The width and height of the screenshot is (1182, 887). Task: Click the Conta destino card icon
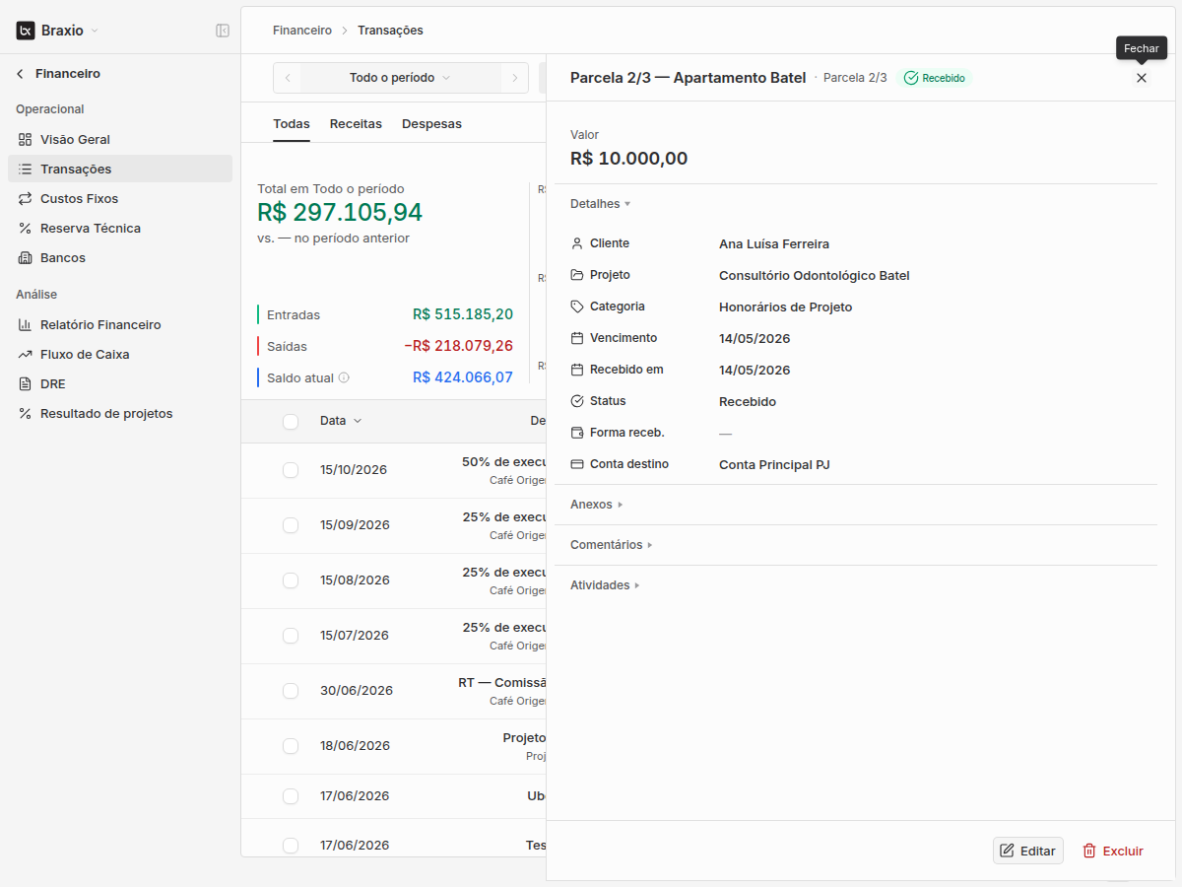tap(577, 464)
